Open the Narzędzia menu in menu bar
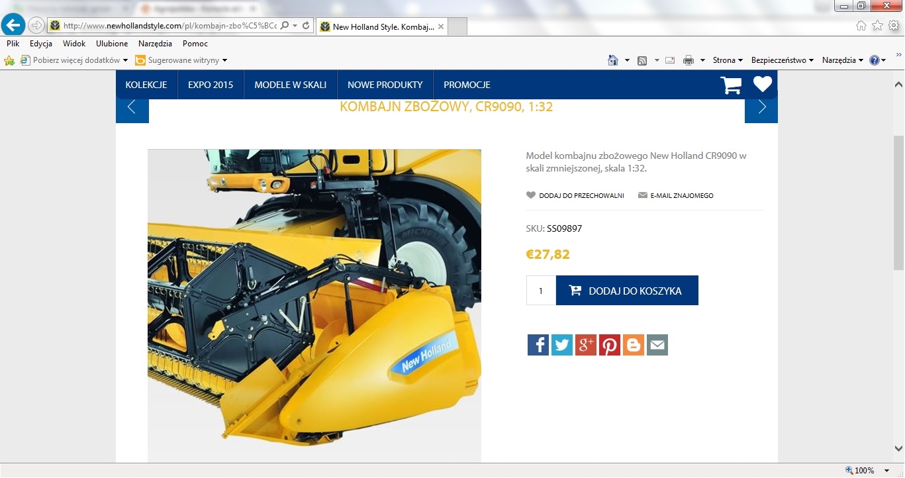Image resolution: width=905 pixels, height=478 pixels. 155,44
